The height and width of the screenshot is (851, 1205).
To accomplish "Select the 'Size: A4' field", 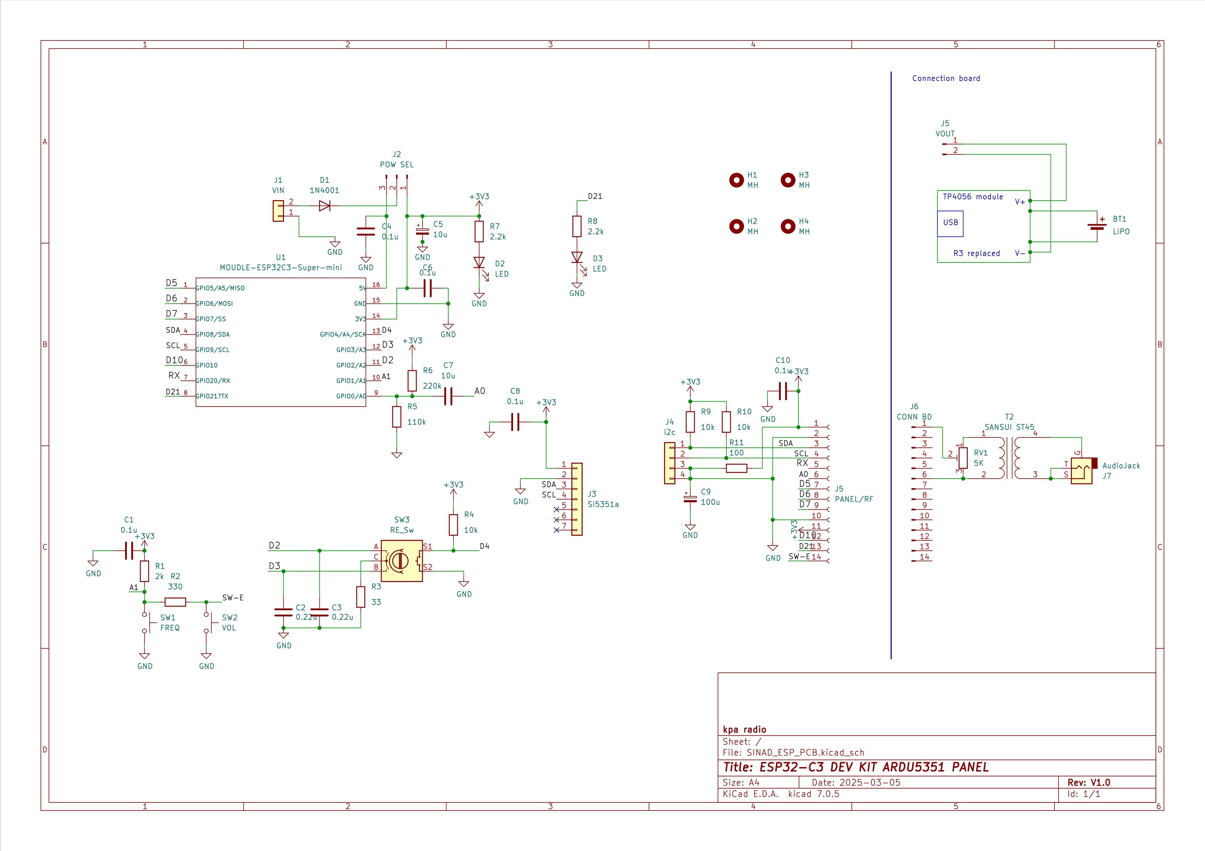I will click(741, 782).
